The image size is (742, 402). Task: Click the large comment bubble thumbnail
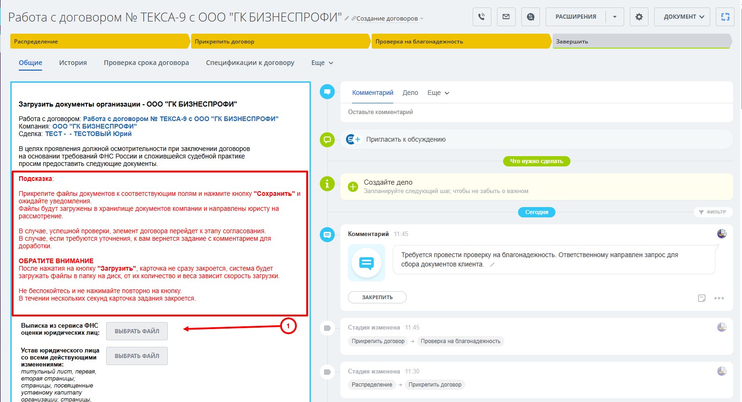coord(367,263)
